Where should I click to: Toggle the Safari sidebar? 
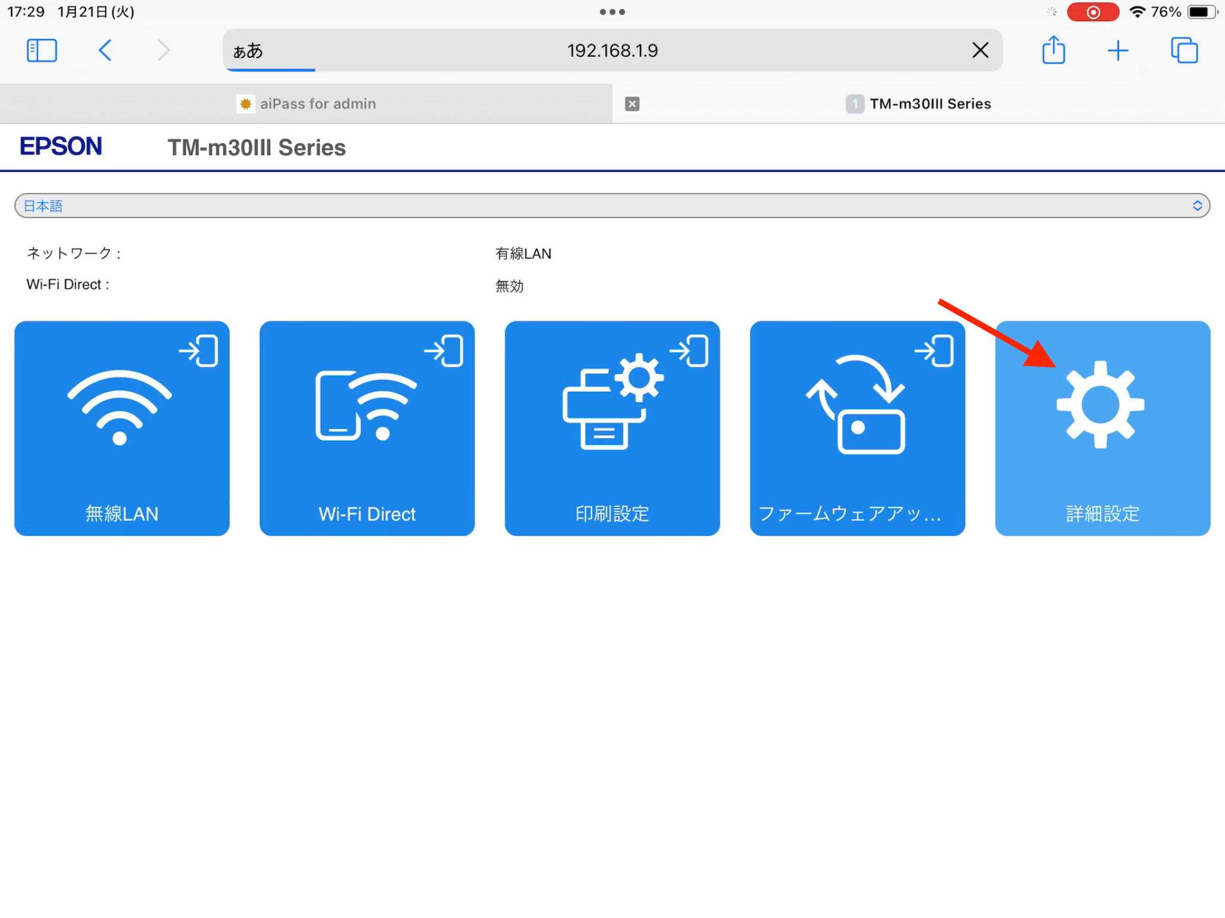coord(42,50)
